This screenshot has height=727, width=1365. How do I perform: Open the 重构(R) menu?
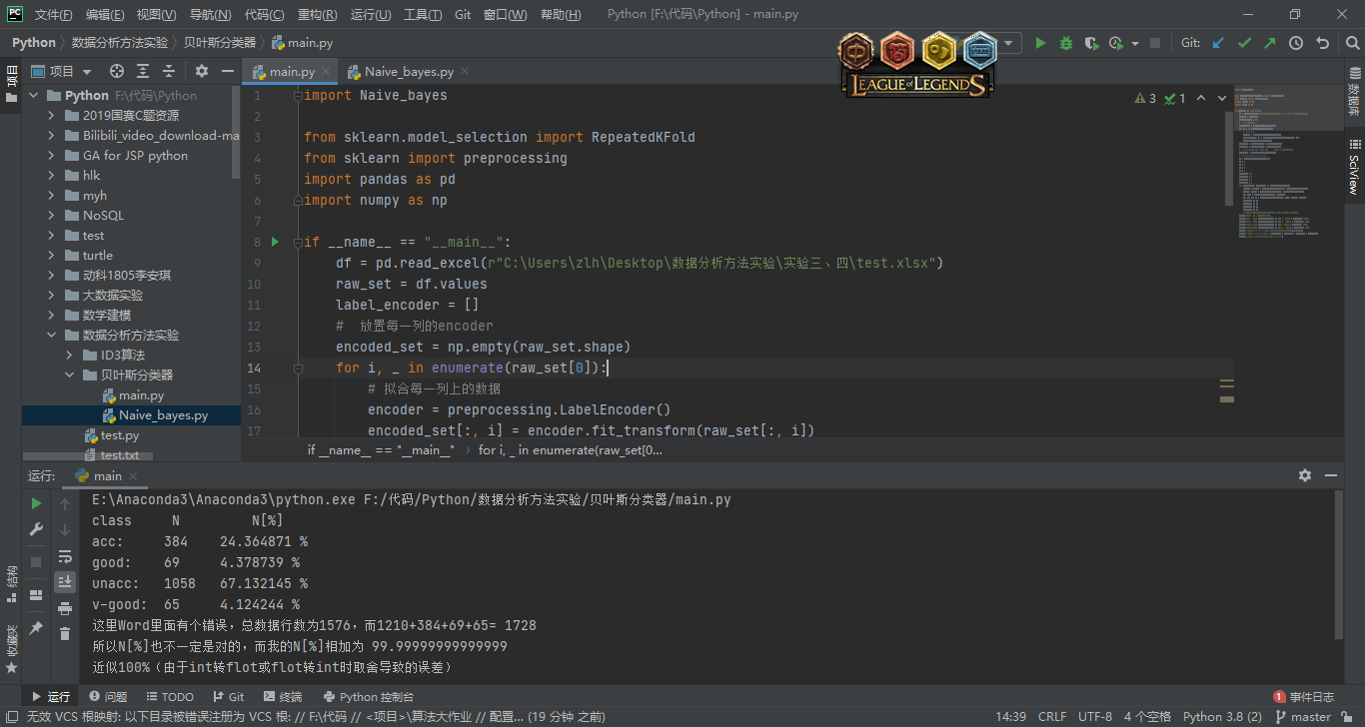(x=317, y=15)
